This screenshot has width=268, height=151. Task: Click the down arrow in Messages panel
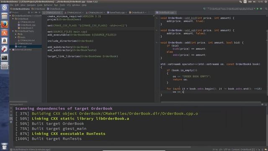coord(11,112)
